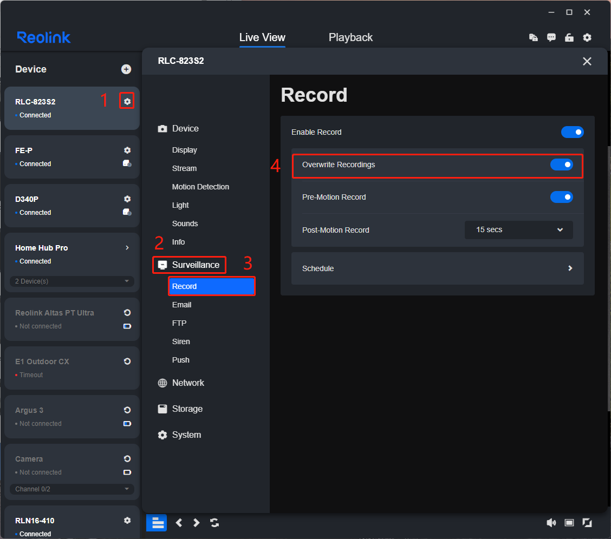This screenshot has width=611, height=539.
Task: Expand the Schedule settings row
Action: (x=437, y=268)
